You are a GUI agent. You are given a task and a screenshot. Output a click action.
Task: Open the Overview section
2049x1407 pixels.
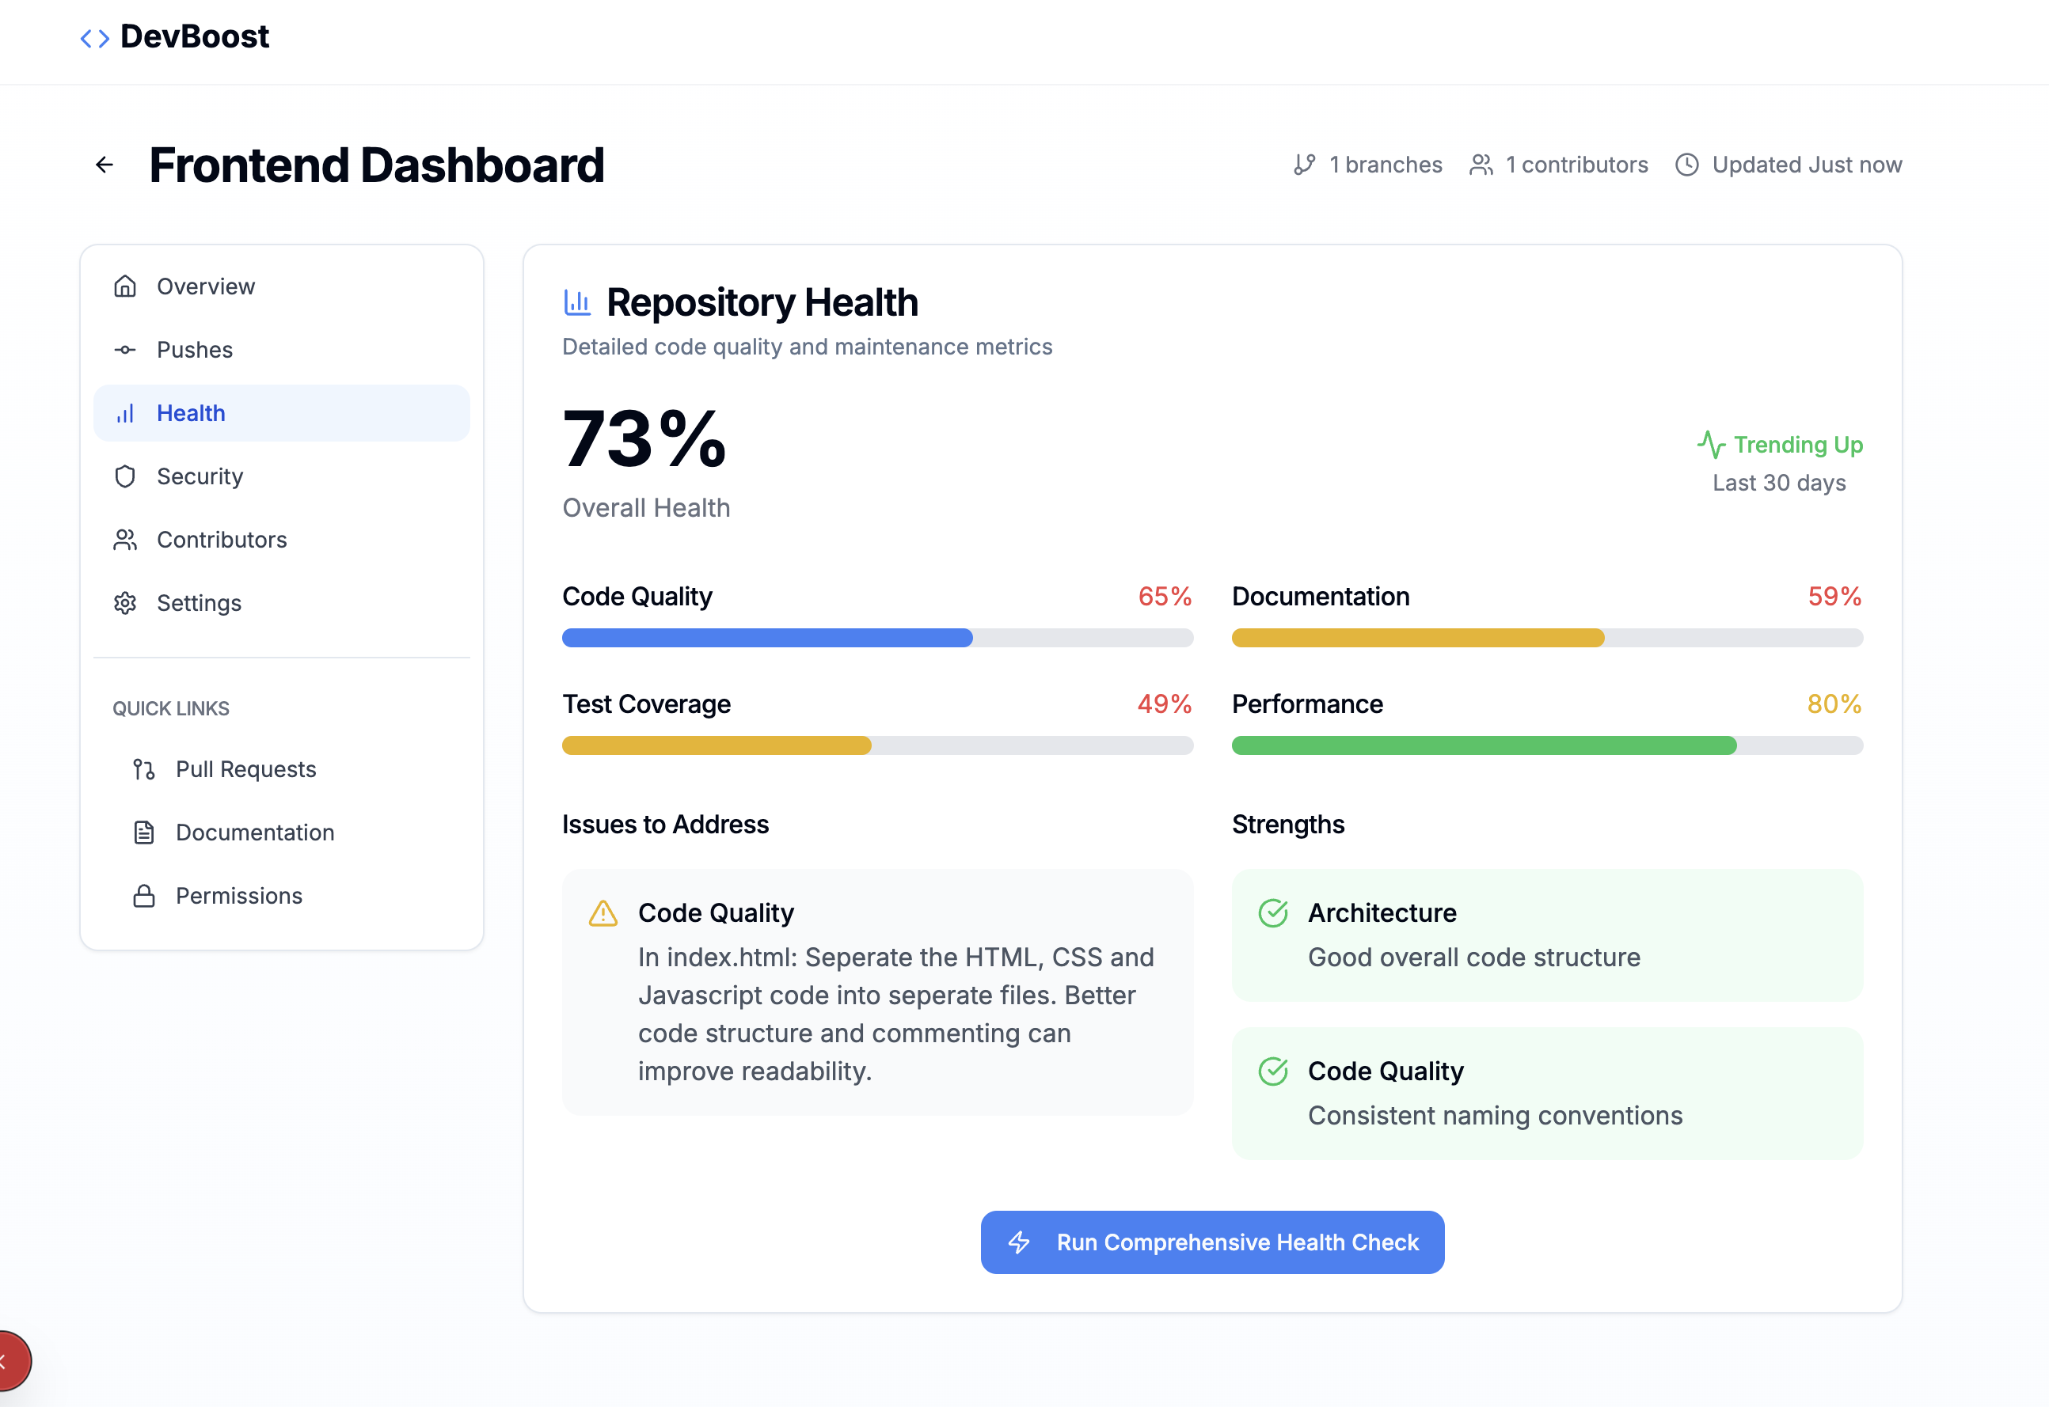(204, 286)
